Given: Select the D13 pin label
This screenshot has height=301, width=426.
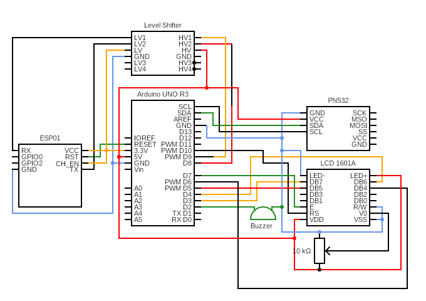Looking at the screenshot, I should point(185,132).
